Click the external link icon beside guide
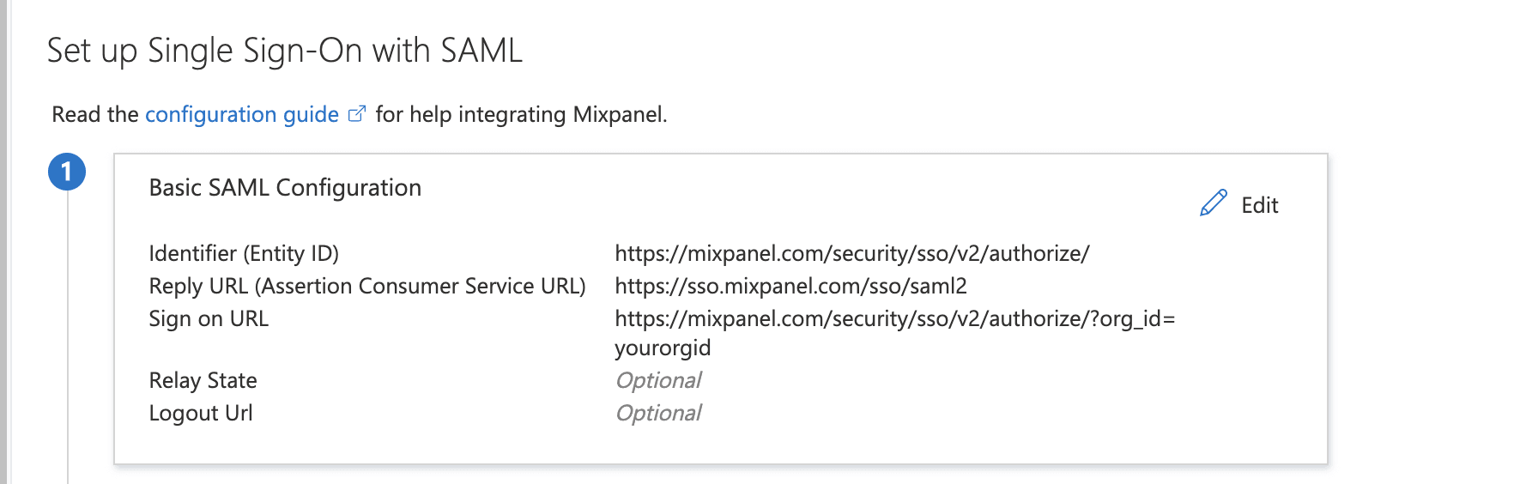The image size is (1526, 484). pyautogui.click(x=357, y=114)
